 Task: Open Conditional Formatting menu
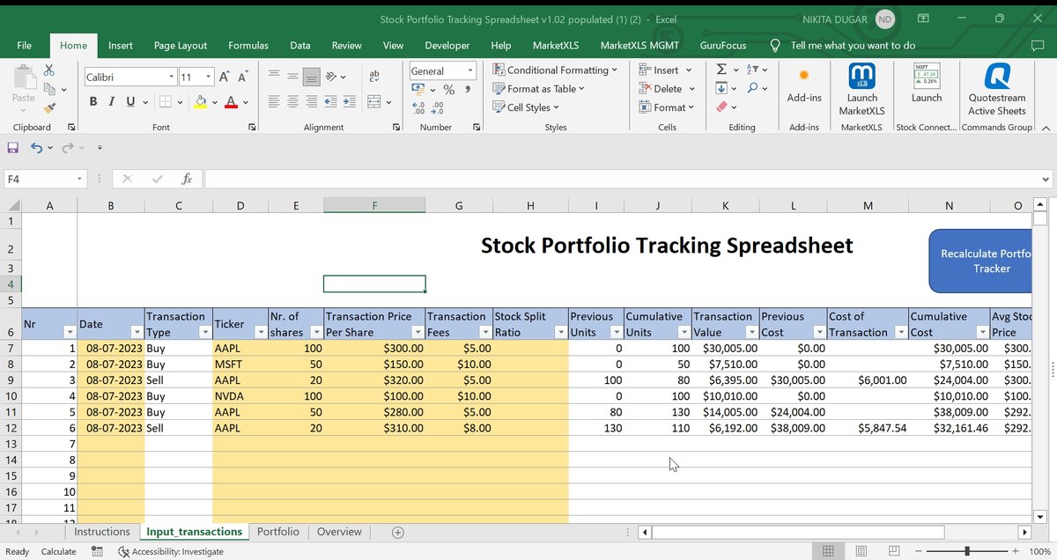coord(556,70)
